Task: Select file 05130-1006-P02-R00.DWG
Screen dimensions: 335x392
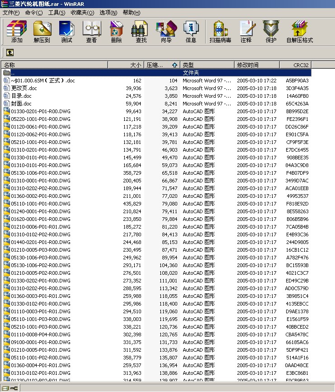Action: click(x=41, y=265)
